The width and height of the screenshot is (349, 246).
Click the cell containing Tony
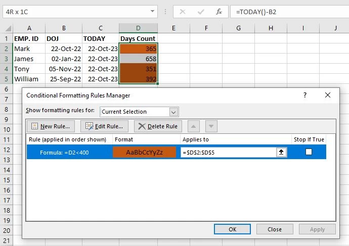click(29, 69)
